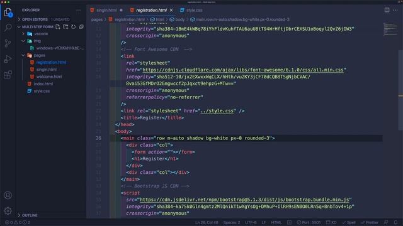Open the Accounts menu icon
This screenshot has height=226, width=403.
click(8, 195)
